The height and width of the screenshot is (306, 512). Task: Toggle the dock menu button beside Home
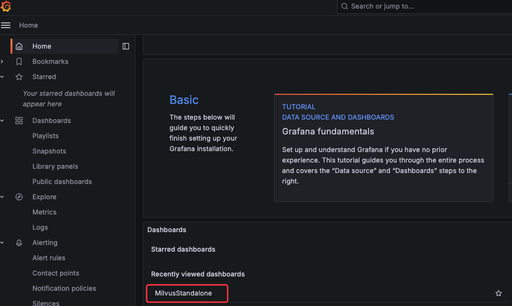pos(126,46)
